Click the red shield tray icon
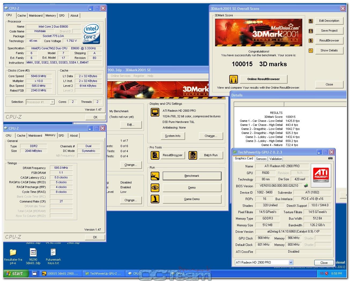The image size is (350, 281). [327, 273]
